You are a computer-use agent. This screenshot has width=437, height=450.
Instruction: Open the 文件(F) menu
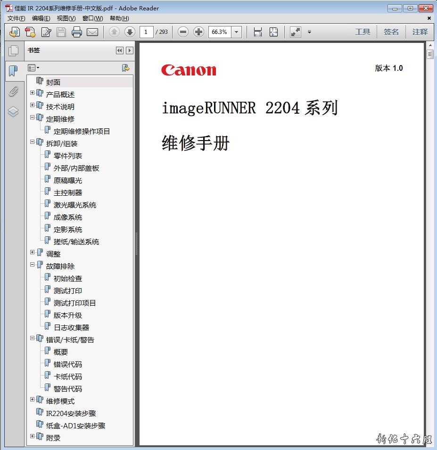coord(16,18)
